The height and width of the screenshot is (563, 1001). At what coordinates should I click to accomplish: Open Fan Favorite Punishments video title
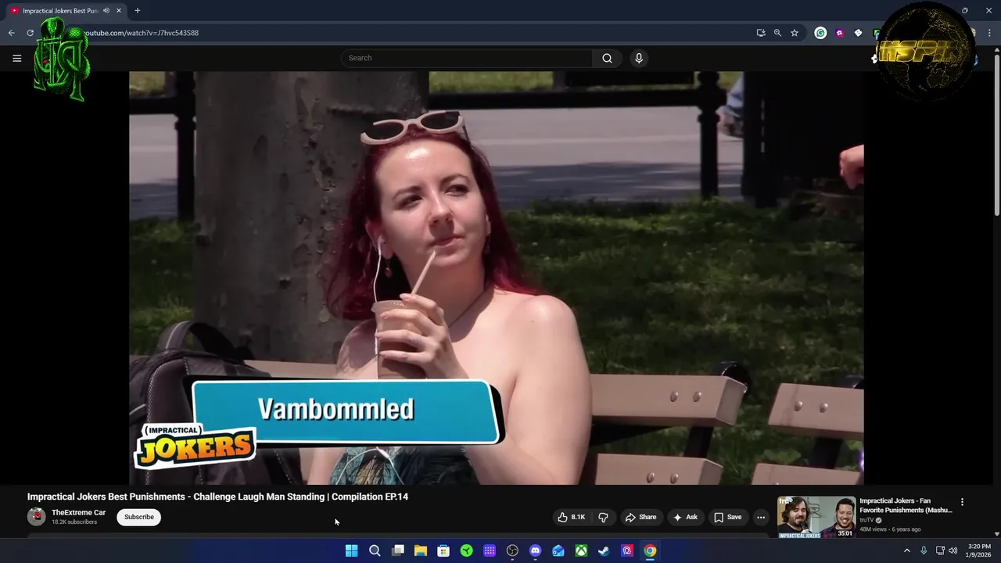coord(906,505)
